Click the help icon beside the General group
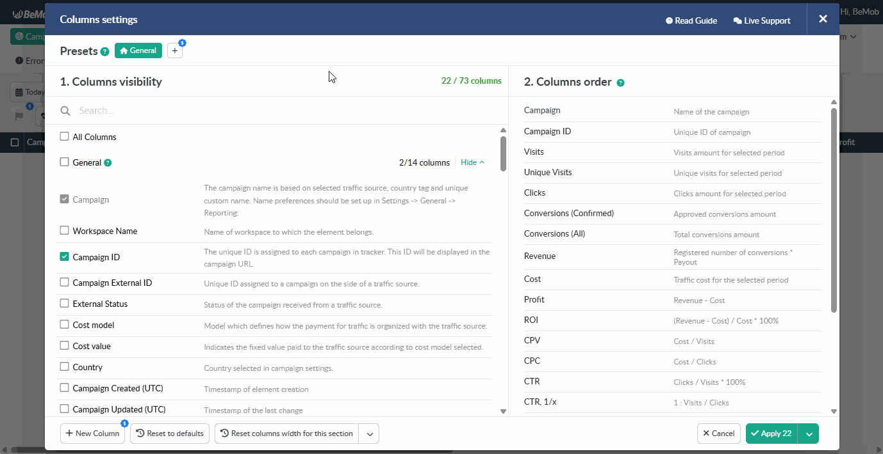This screenshot has height=454, width=883. click(108, 162)
